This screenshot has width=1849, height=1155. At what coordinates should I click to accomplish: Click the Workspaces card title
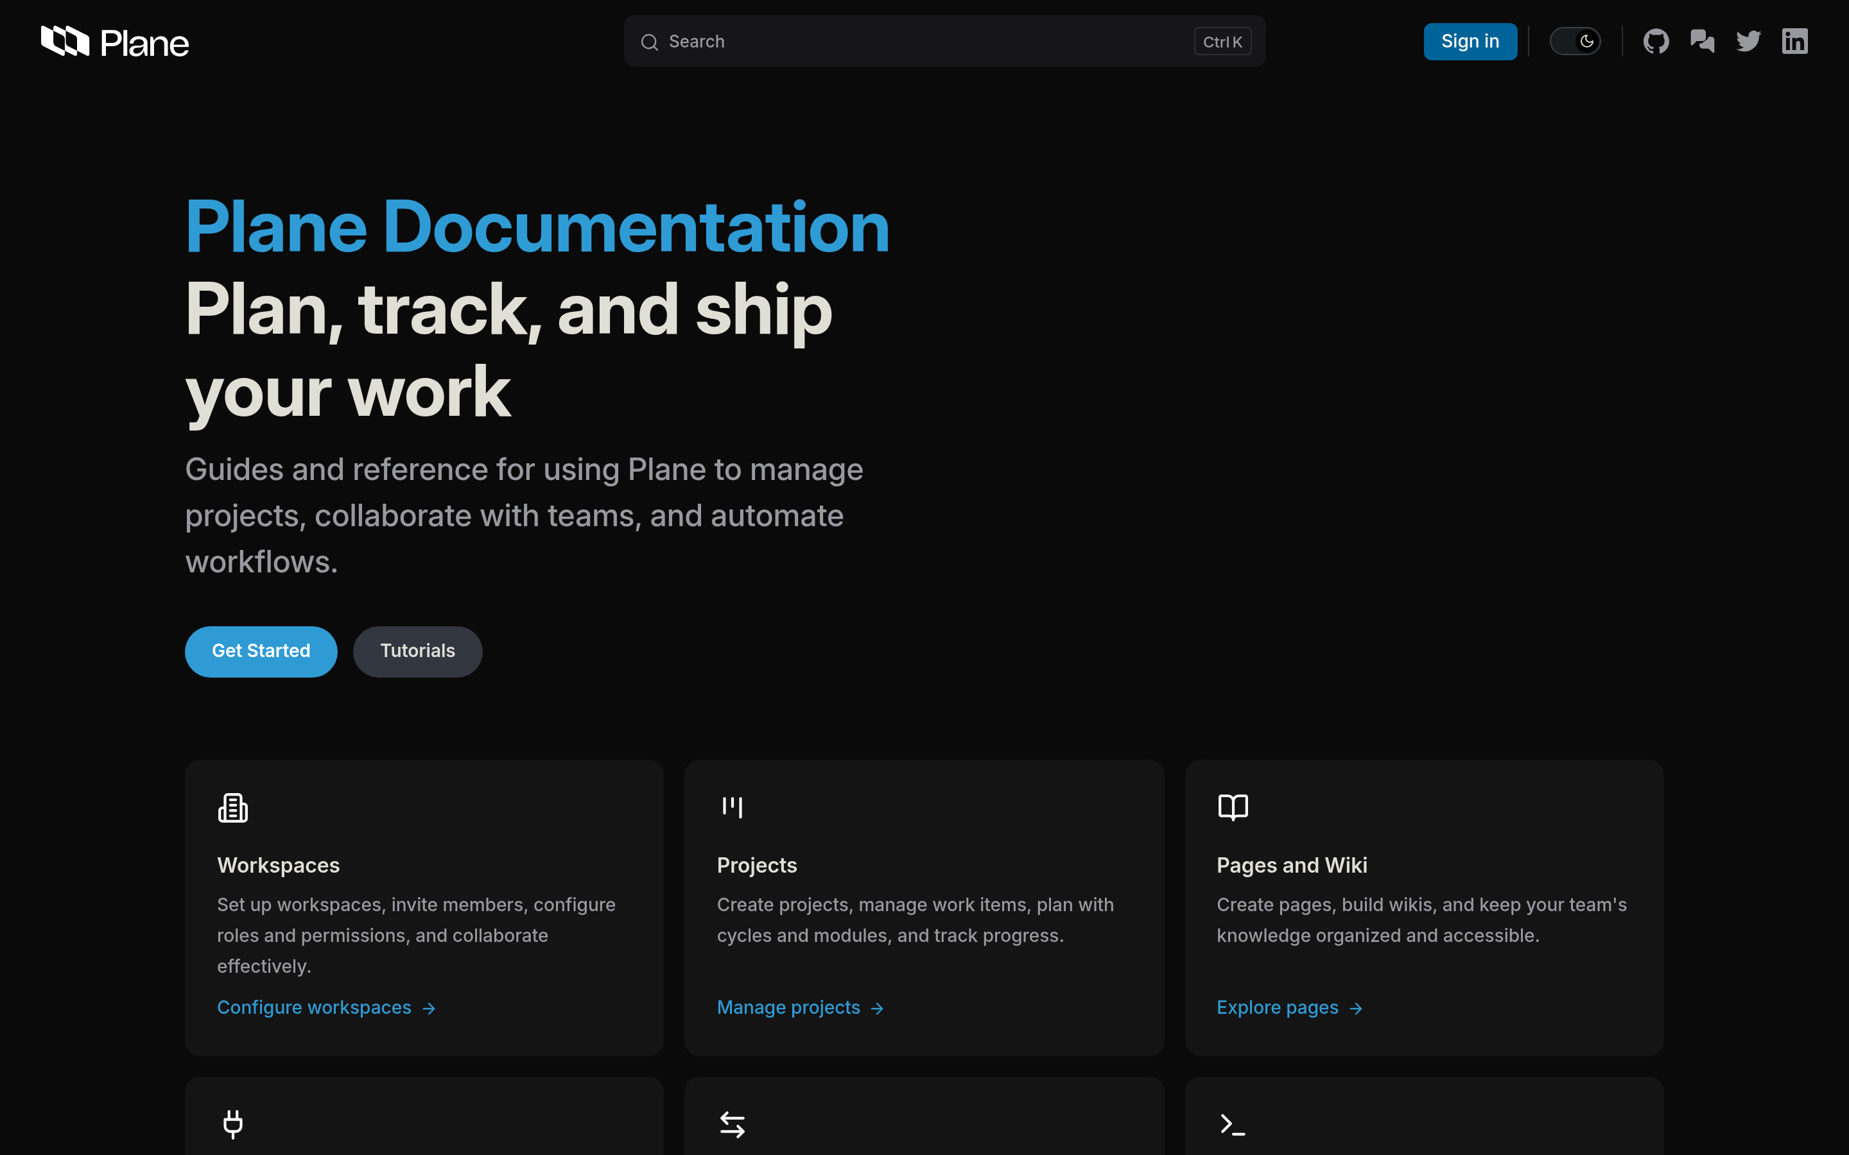coord(278,866)
